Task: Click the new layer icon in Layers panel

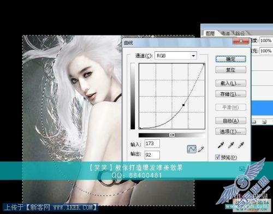Action: click(264, 122)
